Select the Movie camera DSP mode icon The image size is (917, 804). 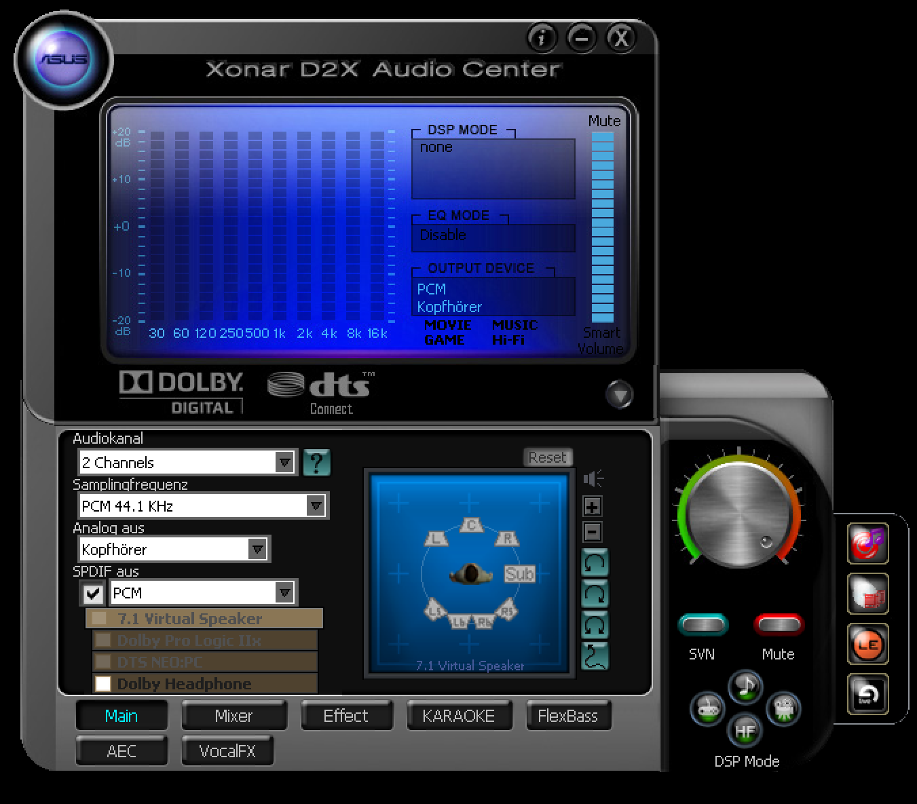[x=784, y=709]
